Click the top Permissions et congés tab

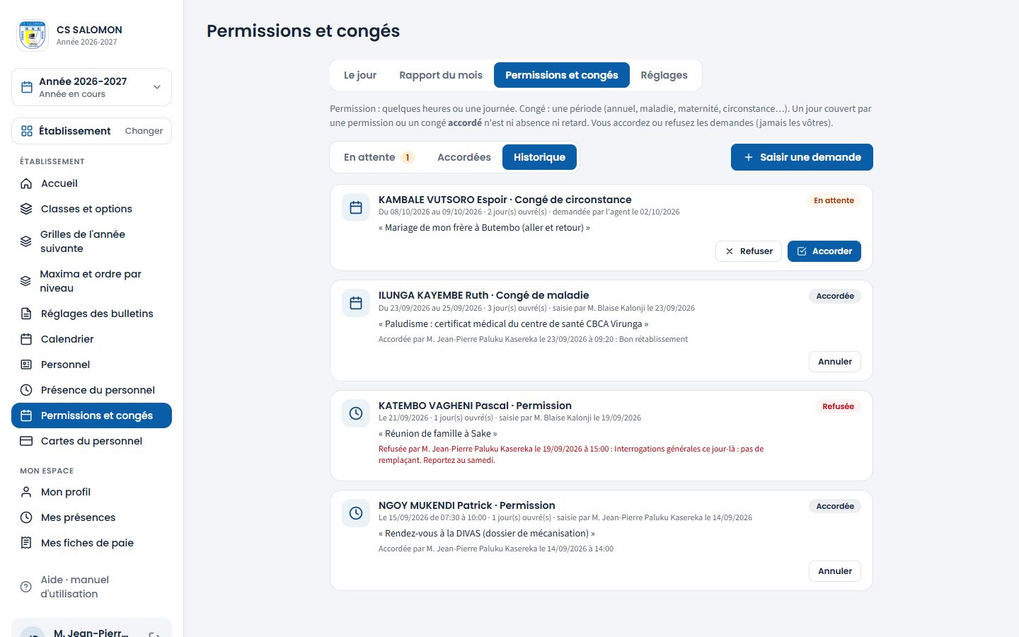click(x=562, y=75)
